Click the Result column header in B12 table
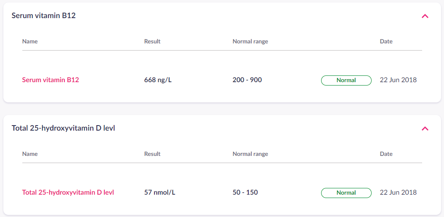Viewport: 444px width, 217px height. pos(152,41)
